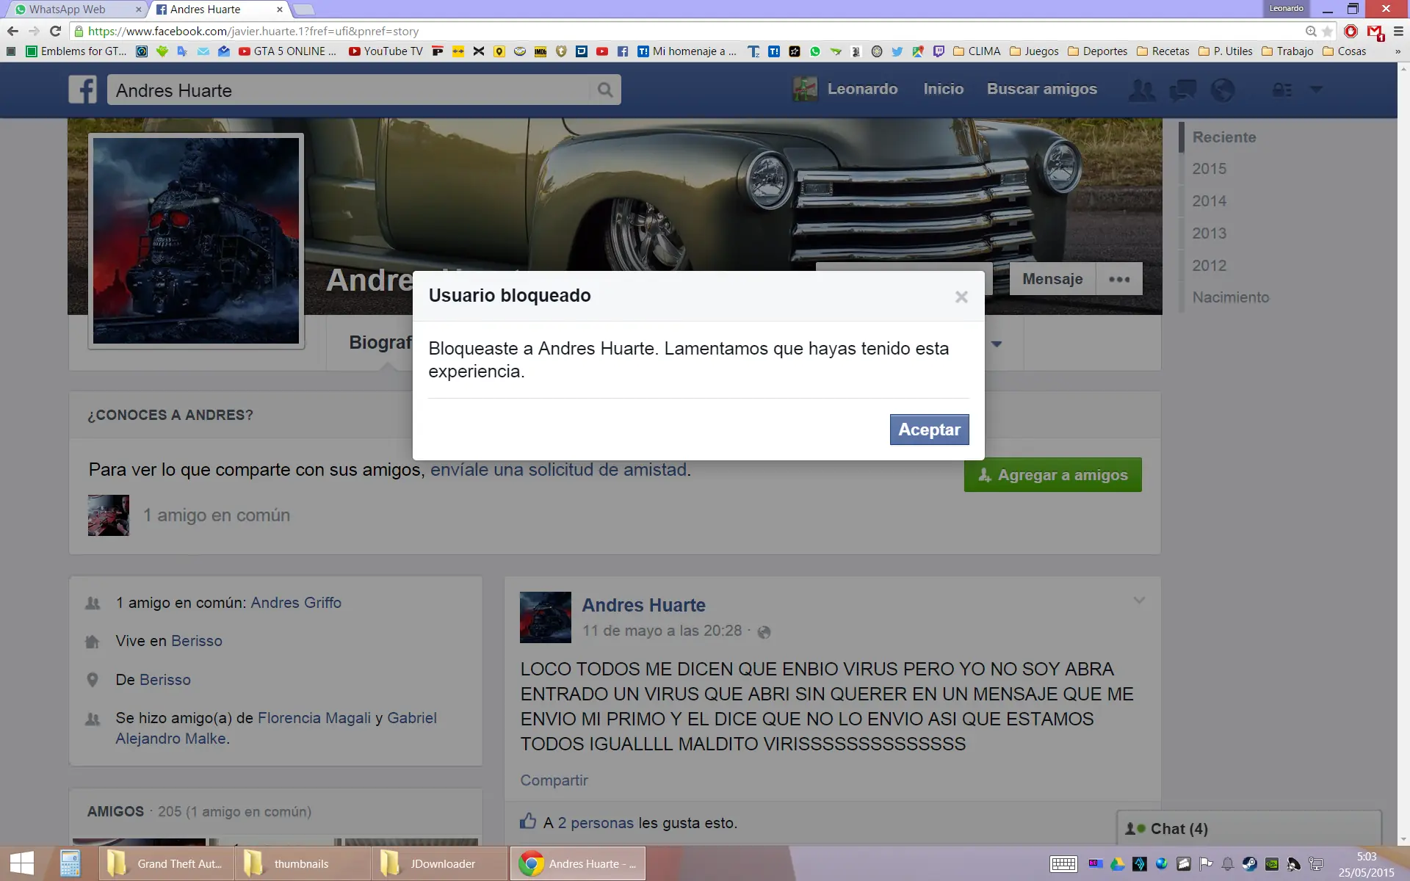Open the three-dots profile actions menu
The image size is (1410, 881).
1119,279
